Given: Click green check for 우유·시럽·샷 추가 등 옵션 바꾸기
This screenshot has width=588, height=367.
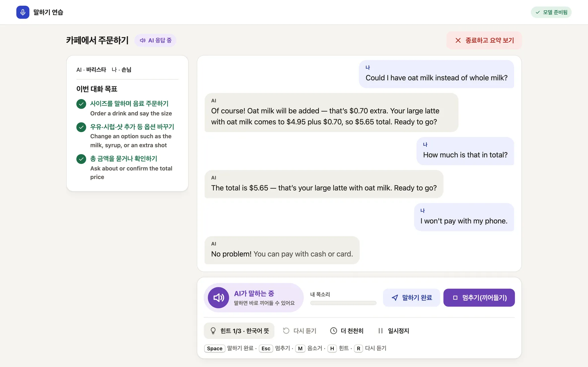Looking at the screenshot, I should click(x=81, y=127).
